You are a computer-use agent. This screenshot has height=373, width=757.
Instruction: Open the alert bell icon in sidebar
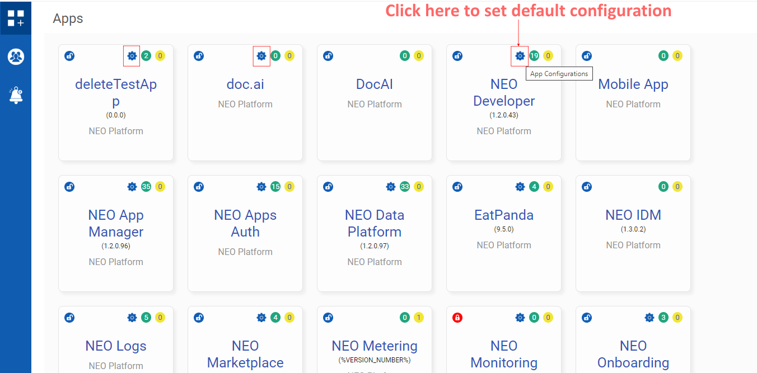pos(16,95)
